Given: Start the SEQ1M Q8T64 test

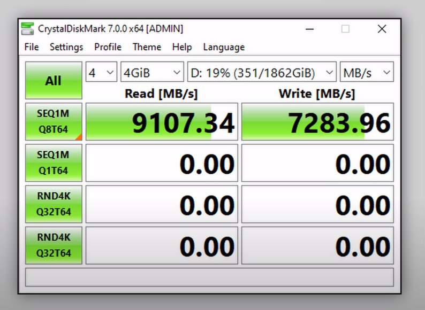Looking at the screenshot, I should tap(54, 121).
